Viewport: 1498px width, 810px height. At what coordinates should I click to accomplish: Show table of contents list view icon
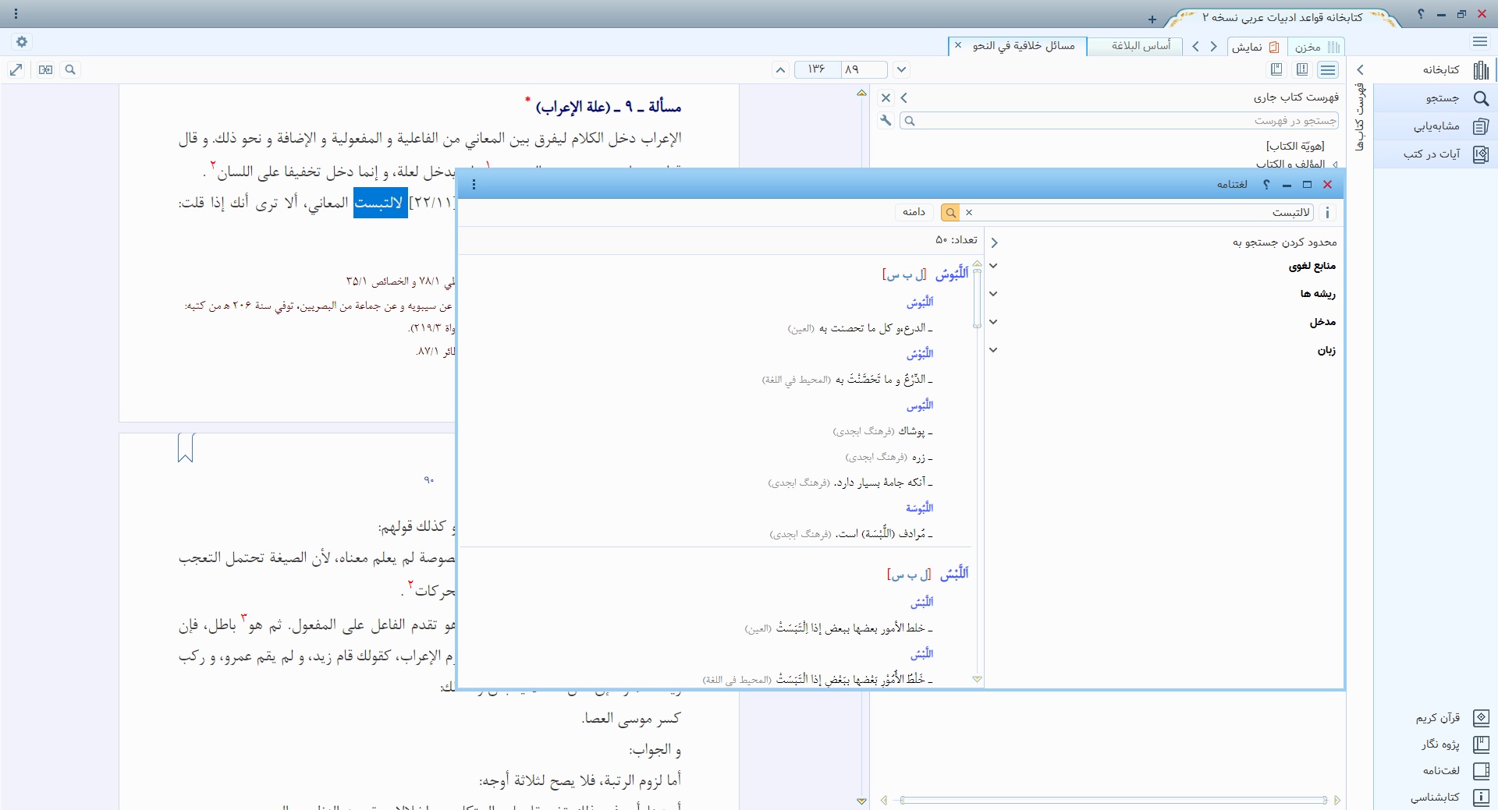[x=1328, y=70]
